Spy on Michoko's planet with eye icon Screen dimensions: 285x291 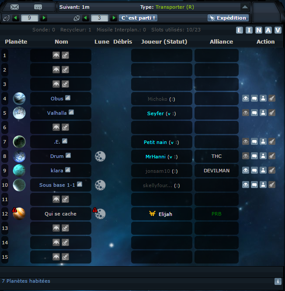pos(246,98)
